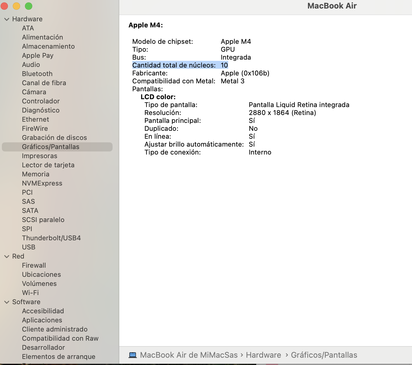Viewport: 412px width, 365px height.
Task: Select Thunderbolt/USB4 in the sidebar
Action: tap(51, 238)
